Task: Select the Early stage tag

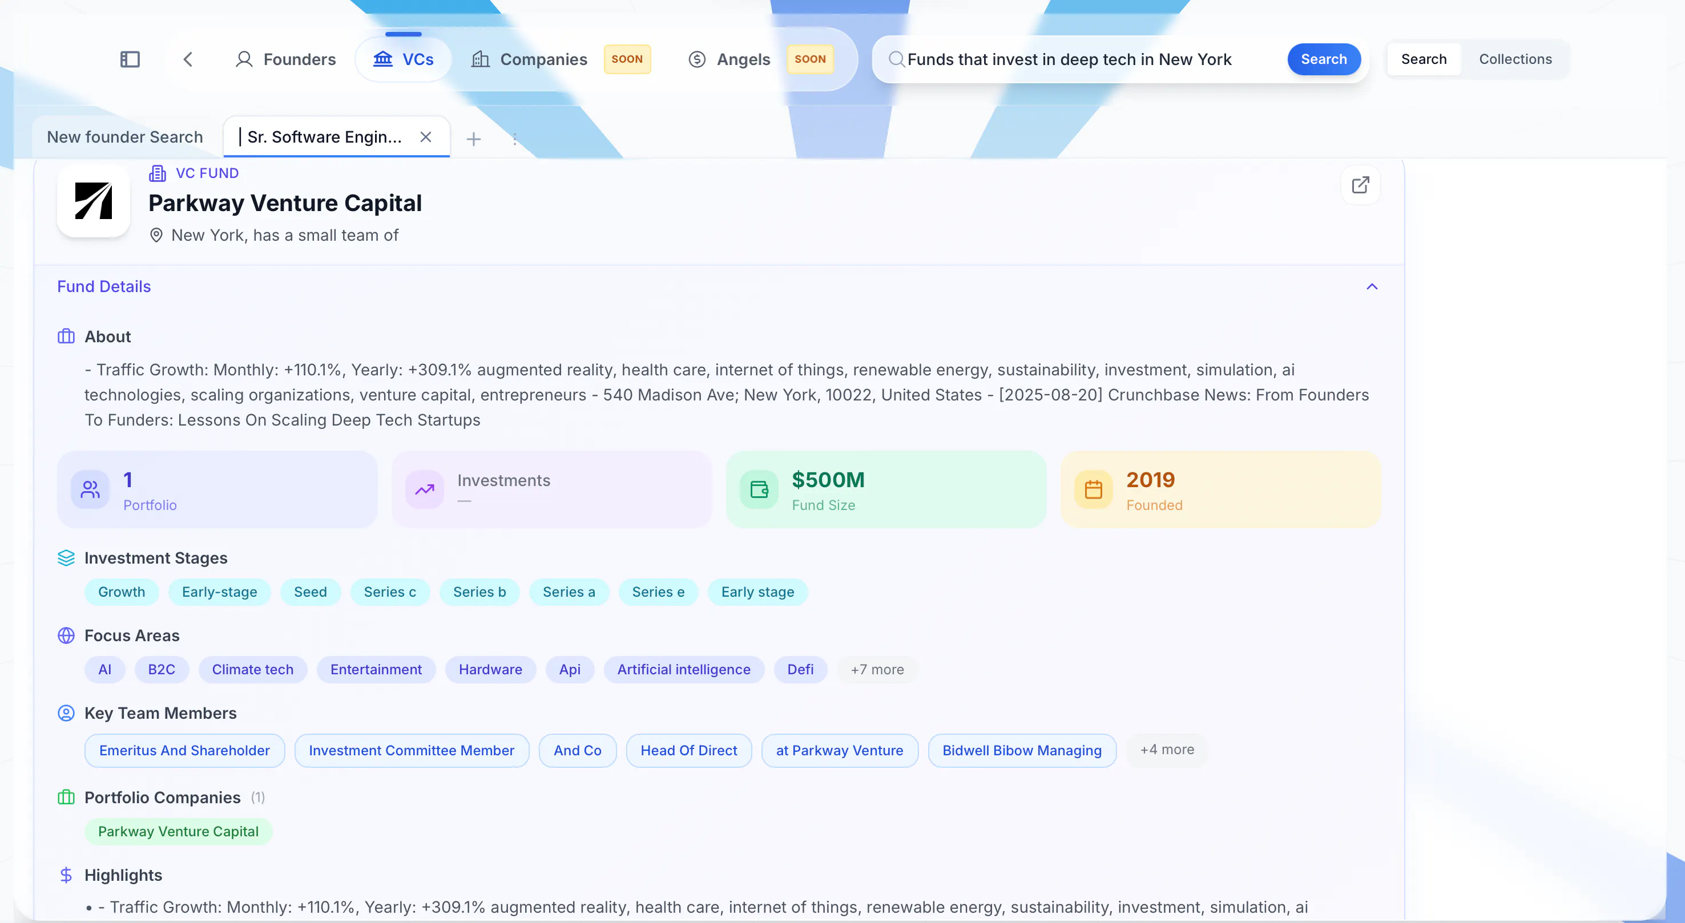Action: point(757,592)
